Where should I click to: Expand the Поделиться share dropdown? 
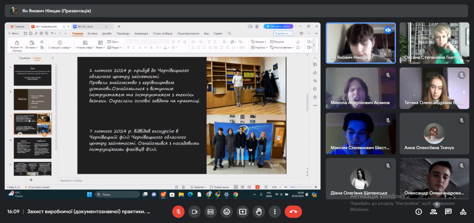283,33
